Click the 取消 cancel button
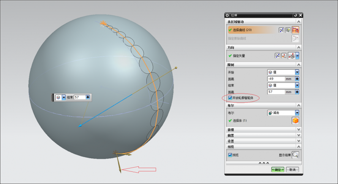338x184 pixels. [292, 169]
